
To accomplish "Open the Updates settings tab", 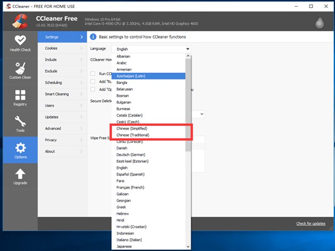I will 62,117.
